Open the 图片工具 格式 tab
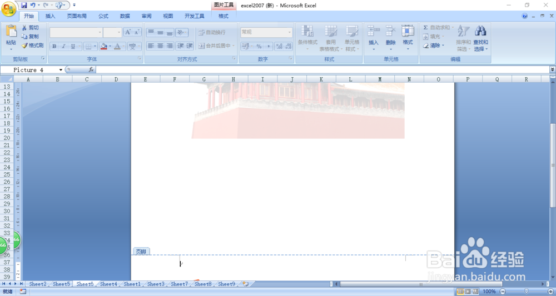 [x=224, y=16]
